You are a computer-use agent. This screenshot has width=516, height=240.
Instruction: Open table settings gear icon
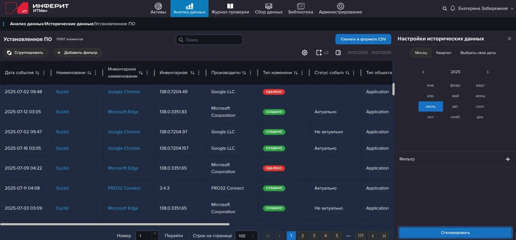tap(305, 53)
